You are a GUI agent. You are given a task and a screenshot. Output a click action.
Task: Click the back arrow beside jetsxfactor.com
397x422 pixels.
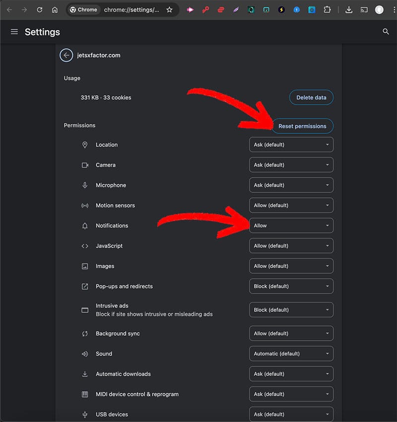(x=66, y=55)
